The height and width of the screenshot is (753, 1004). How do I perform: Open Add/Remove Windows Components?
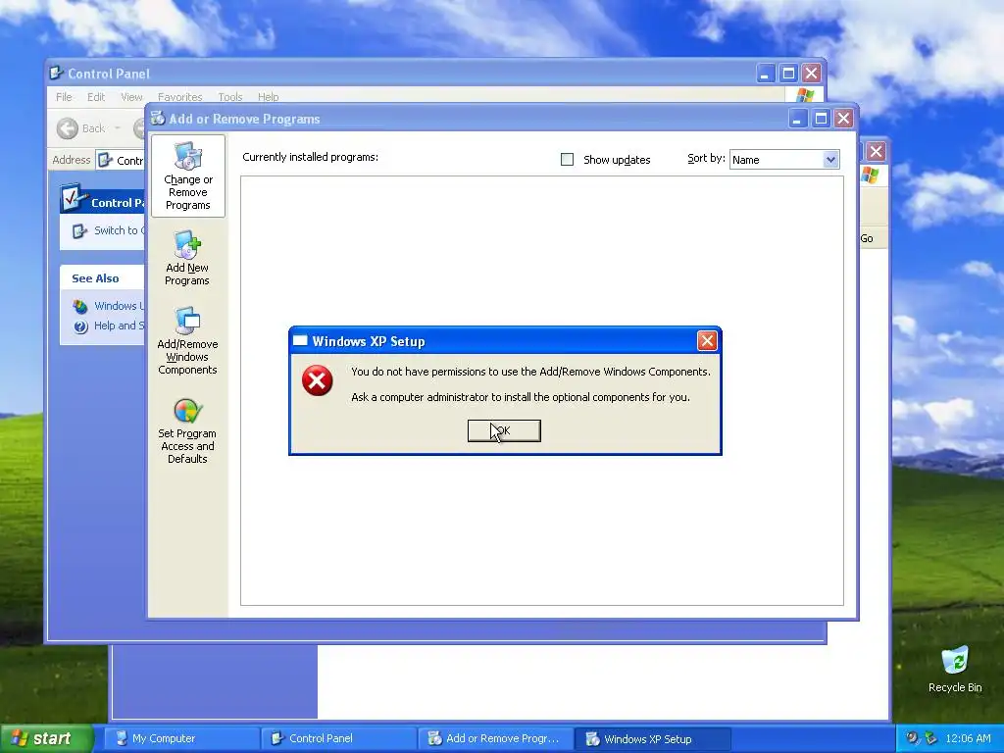pyautogui.click(x=187, y=340)
